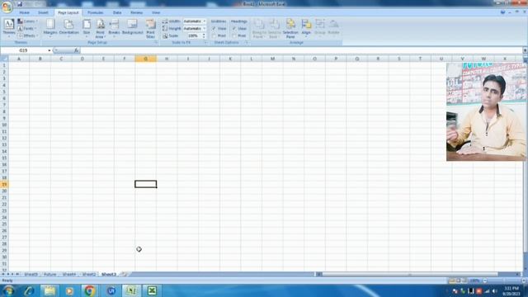528x297 pixels.
Task: Open the Sheet Options dialog launcher
Action: [246, 43]
